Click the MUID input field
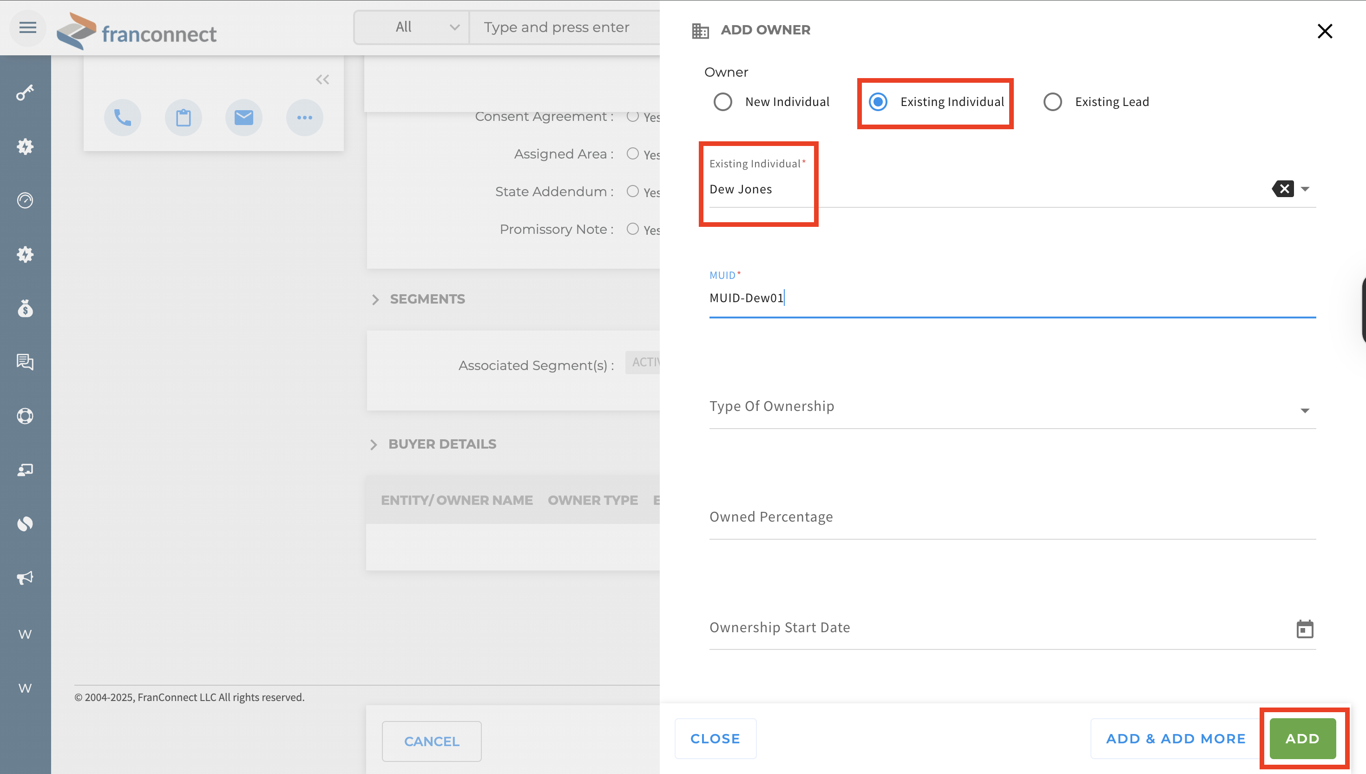Screen dimensions: 1366x774 (x=1012, y=298)
